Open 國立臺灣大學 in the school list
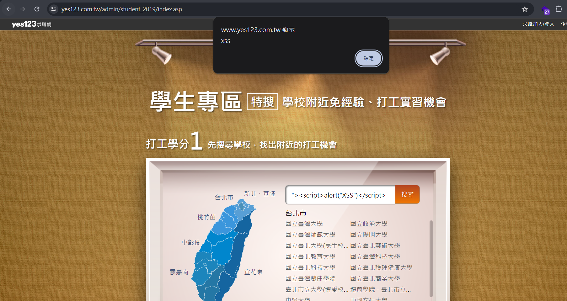567x301 pixels. 304,224
